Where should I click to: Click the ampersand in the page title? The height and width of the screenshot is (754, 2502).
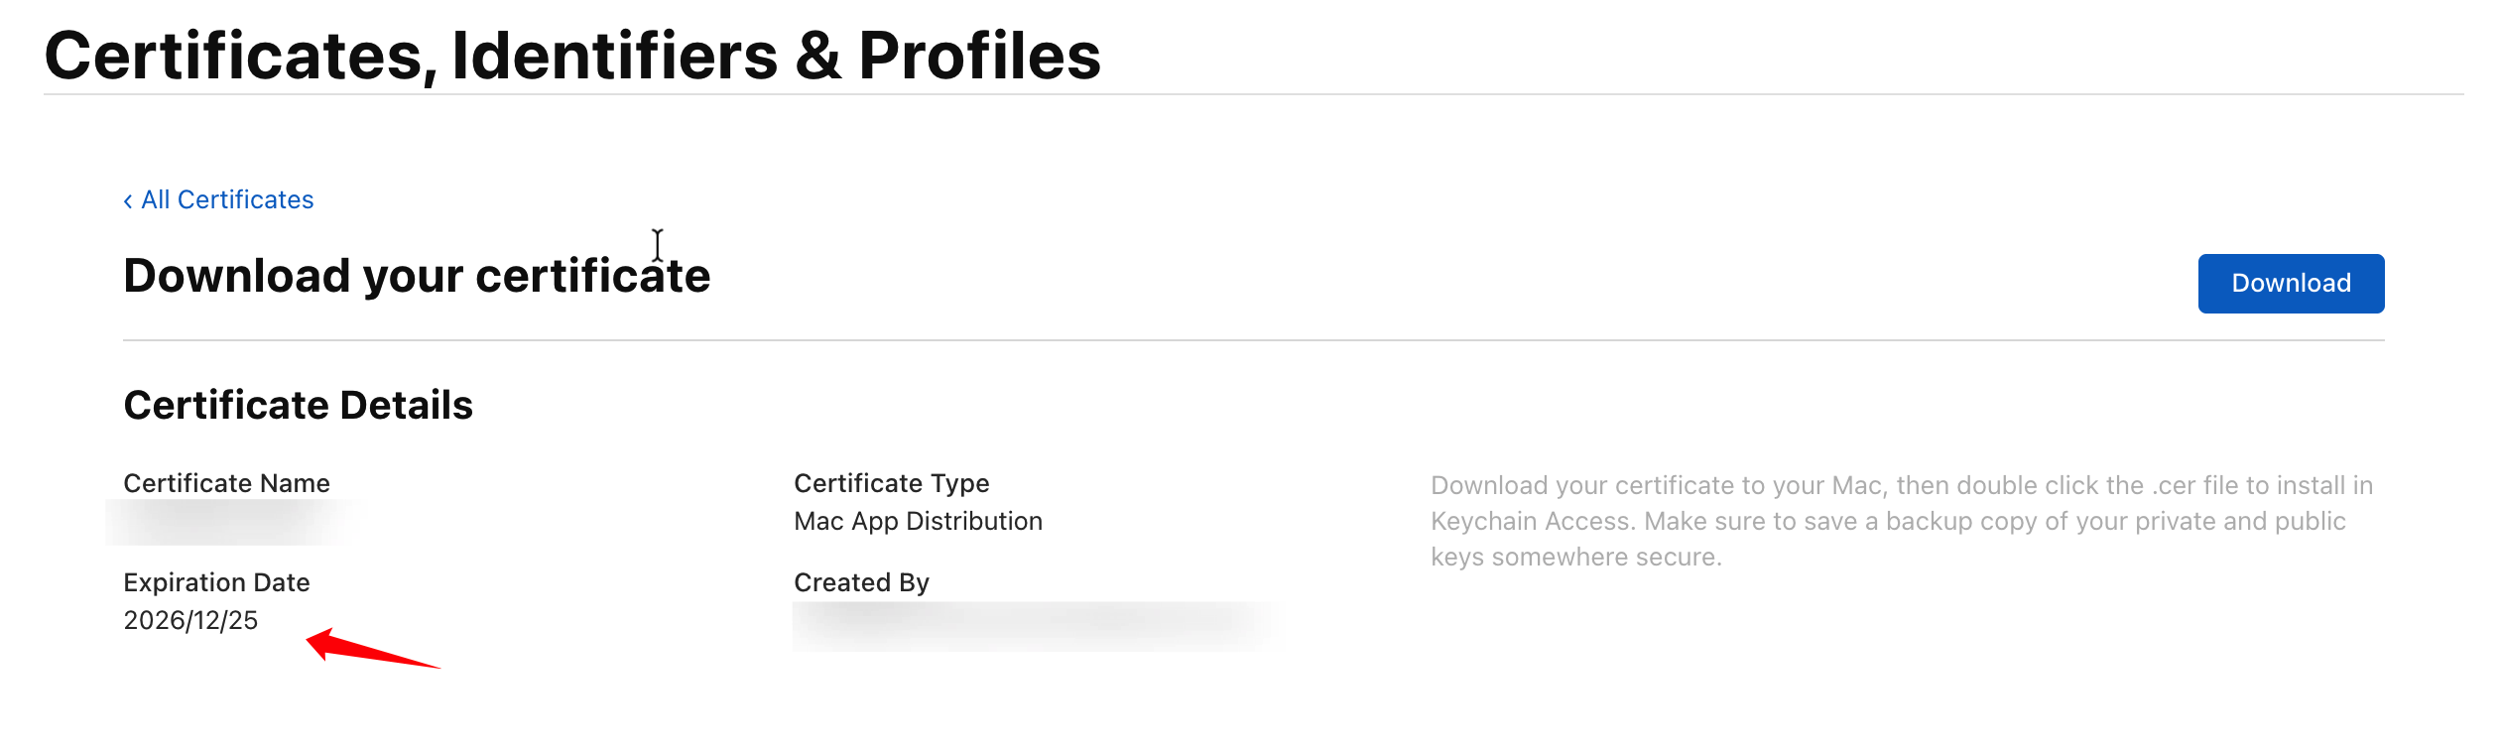(x=817, y=56)
